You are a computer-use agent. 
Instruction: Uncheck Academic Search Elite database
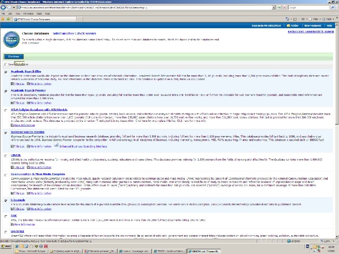pyautogui.click(x=6, y=72)
